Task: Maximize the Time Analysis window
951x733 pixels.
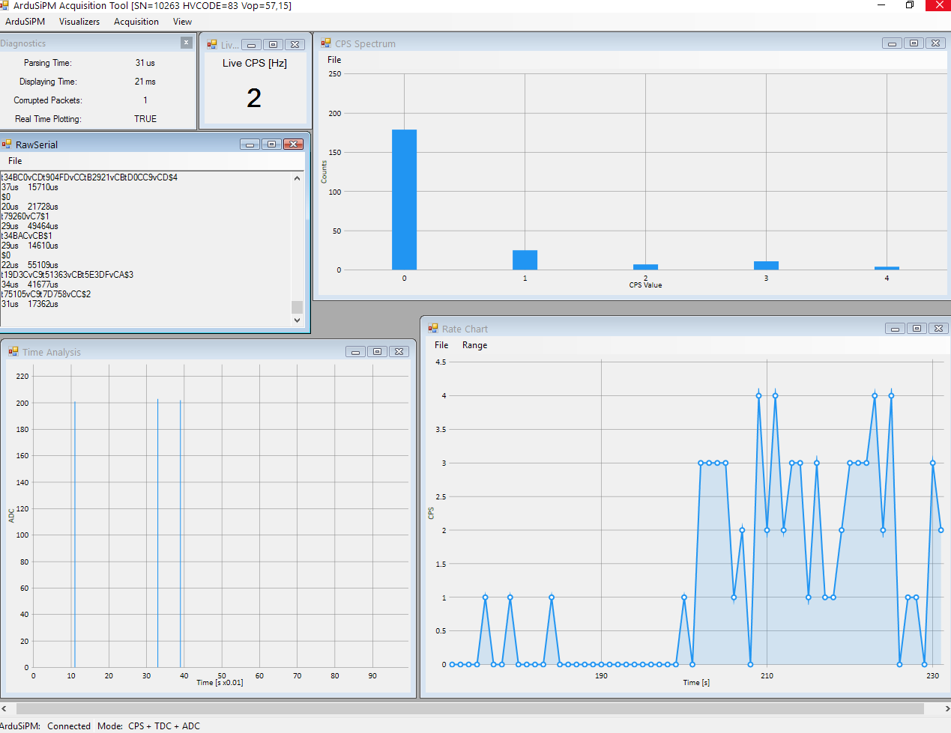Action: click(x=378, y=352)
